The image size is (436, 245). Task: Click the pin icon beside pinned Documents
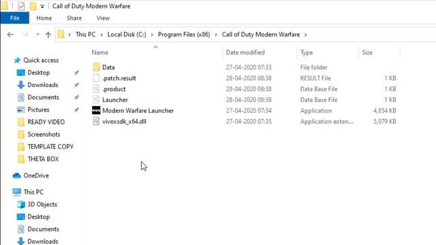coord(76,97)
